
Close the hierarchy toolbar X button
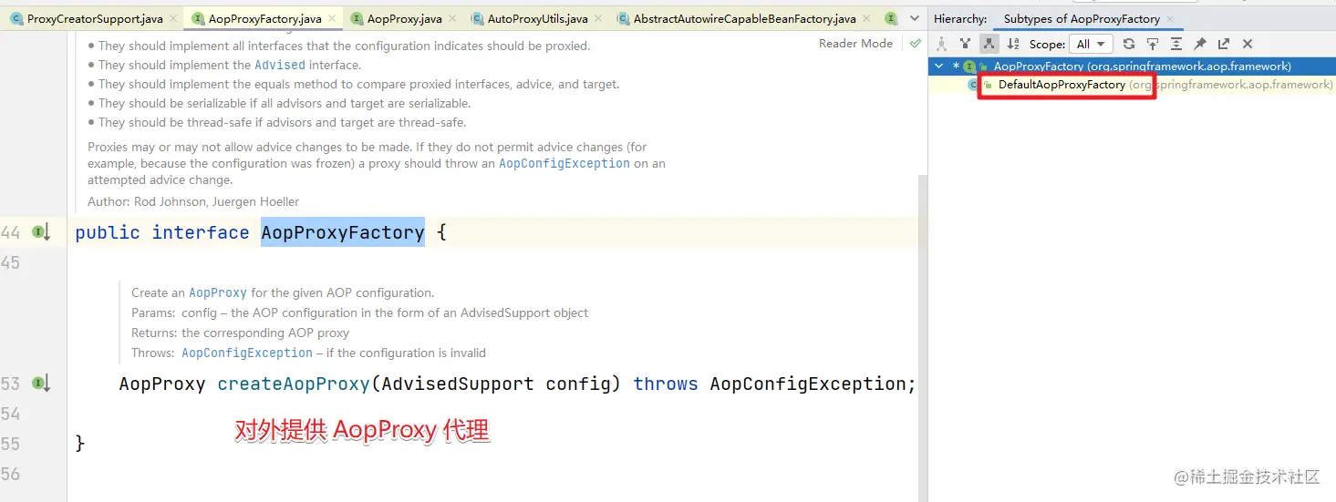pos(1248,44)
